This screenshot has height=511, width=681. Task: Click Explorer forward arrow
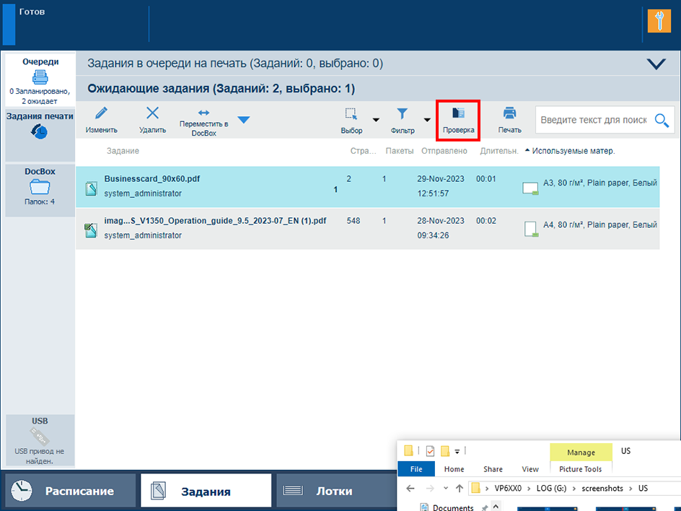click(430, 489)
